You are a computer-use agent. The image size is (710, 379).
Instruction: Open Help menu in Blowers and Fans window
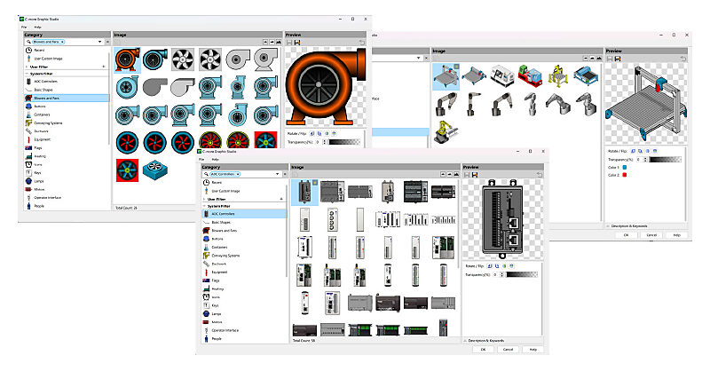(38, 28)
